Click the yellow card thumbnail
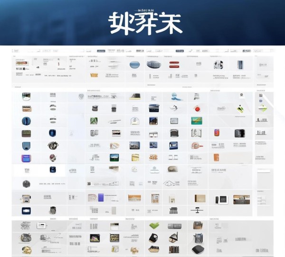The height and width of the screenshot is (257, 285). 135,158
